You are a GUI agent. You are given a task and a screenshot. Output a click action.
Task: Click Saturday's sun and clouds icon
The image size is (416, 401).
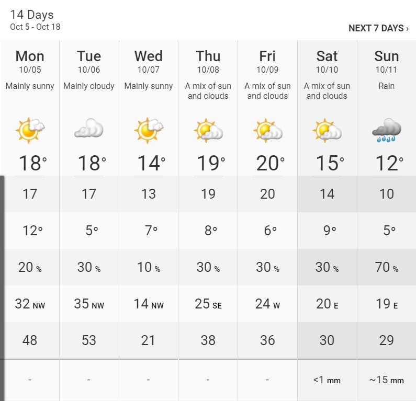pos(327,130)
